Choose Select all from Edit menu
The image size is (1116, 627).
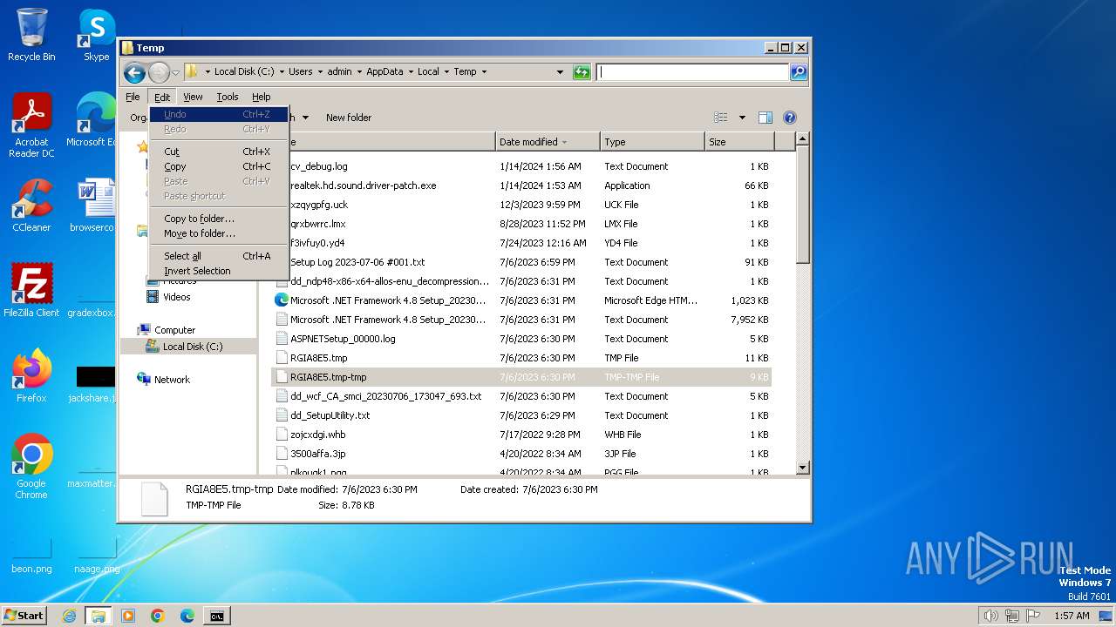(219, 256)
